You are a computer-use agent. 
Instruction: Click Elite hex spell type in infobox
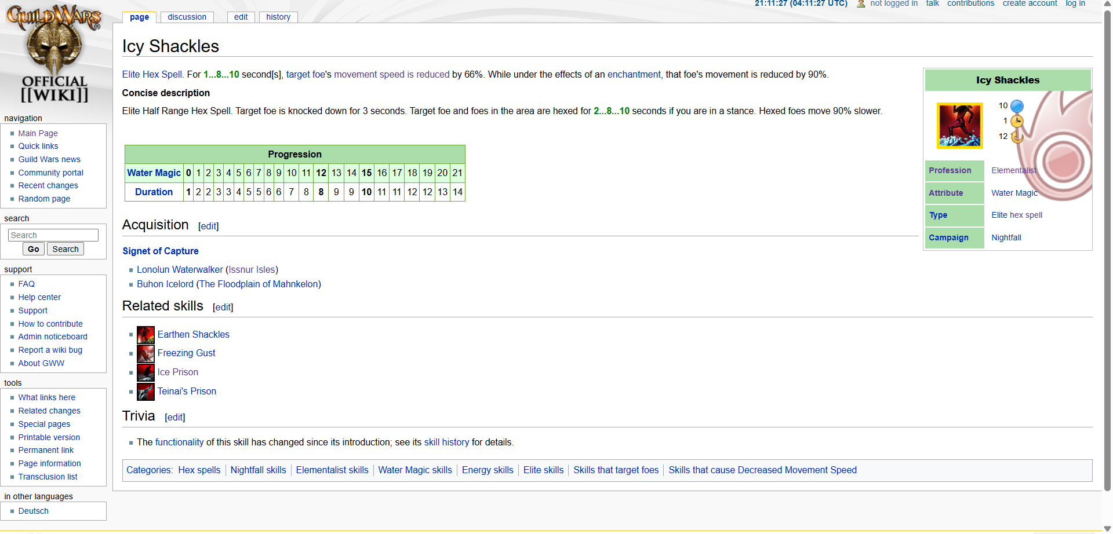click(1017, 215)
